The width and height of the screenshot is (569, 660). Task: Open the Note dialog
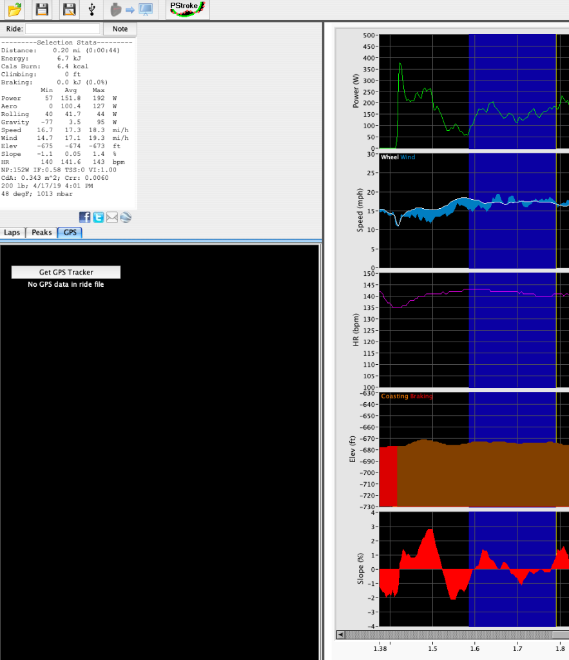click(x=120, y=28)
